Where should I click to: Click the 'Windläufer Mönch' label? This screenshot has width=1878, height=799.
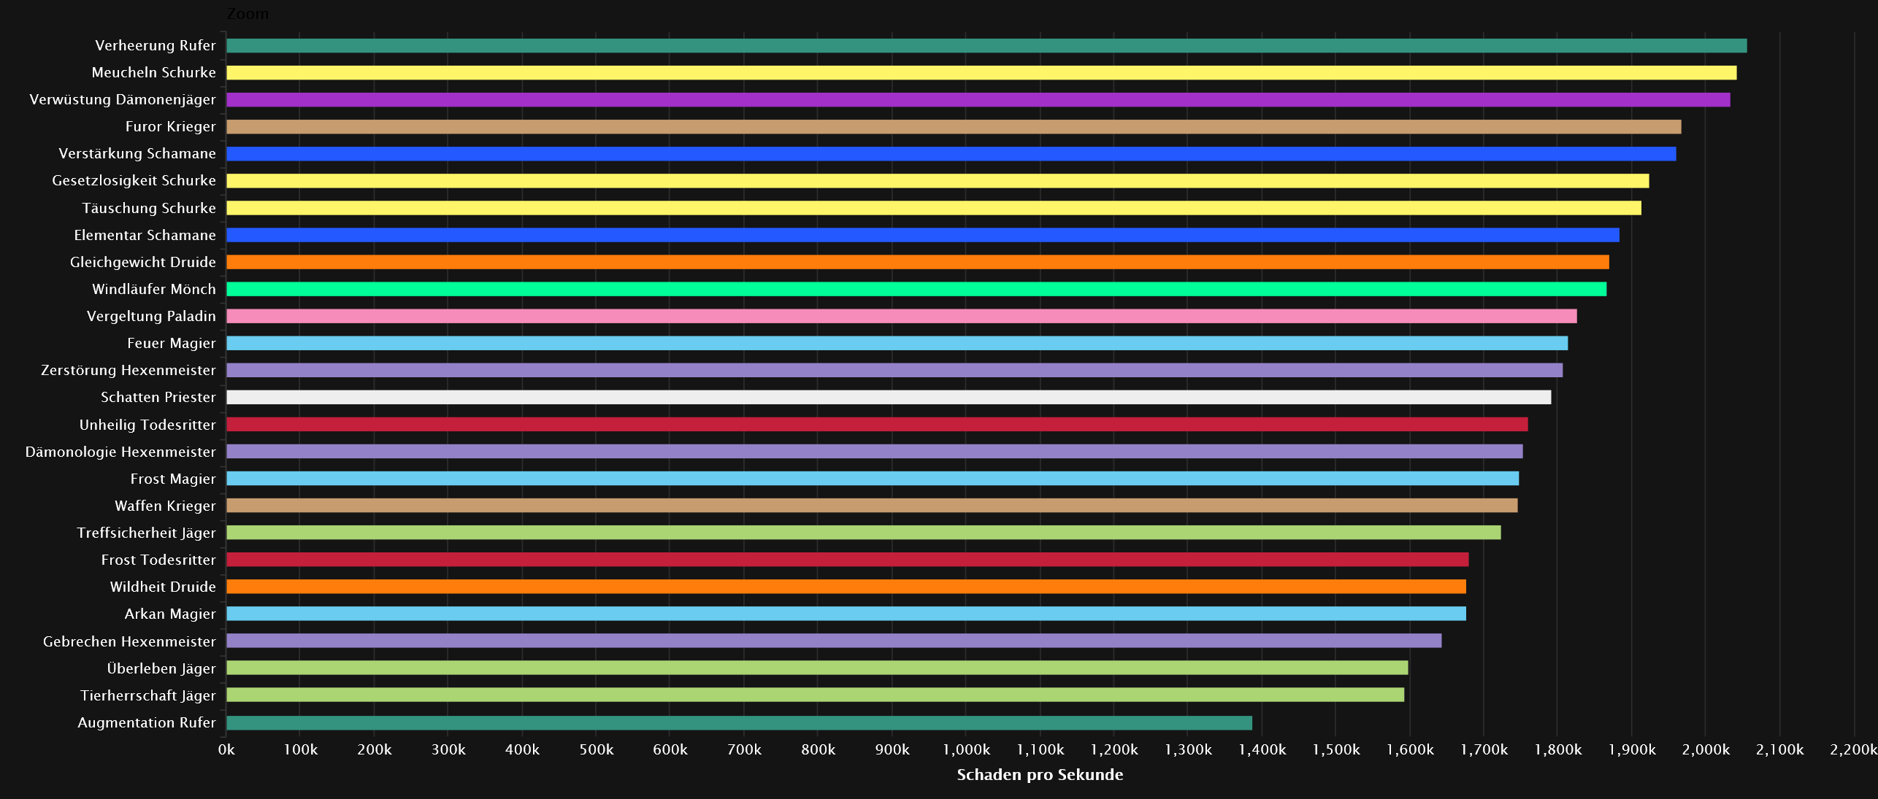pos(154,289)
